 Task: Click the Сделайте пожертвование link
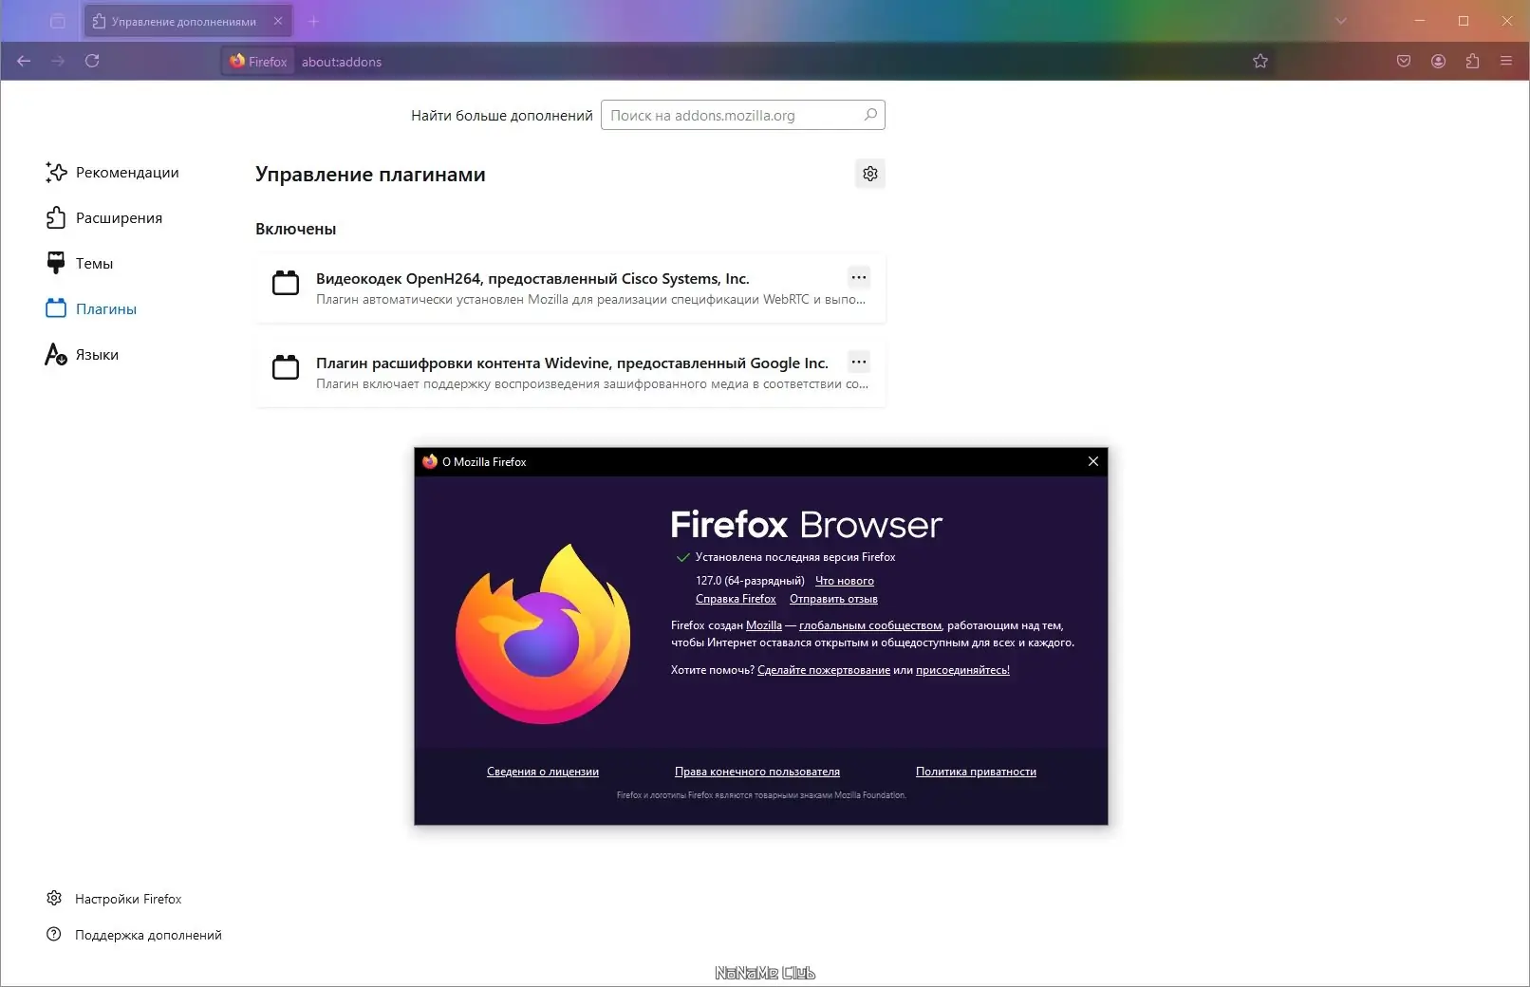tap(824, 670)
